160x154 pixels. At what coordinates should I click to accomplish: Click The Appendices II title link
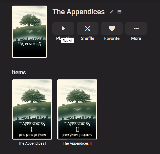point(77,143)
